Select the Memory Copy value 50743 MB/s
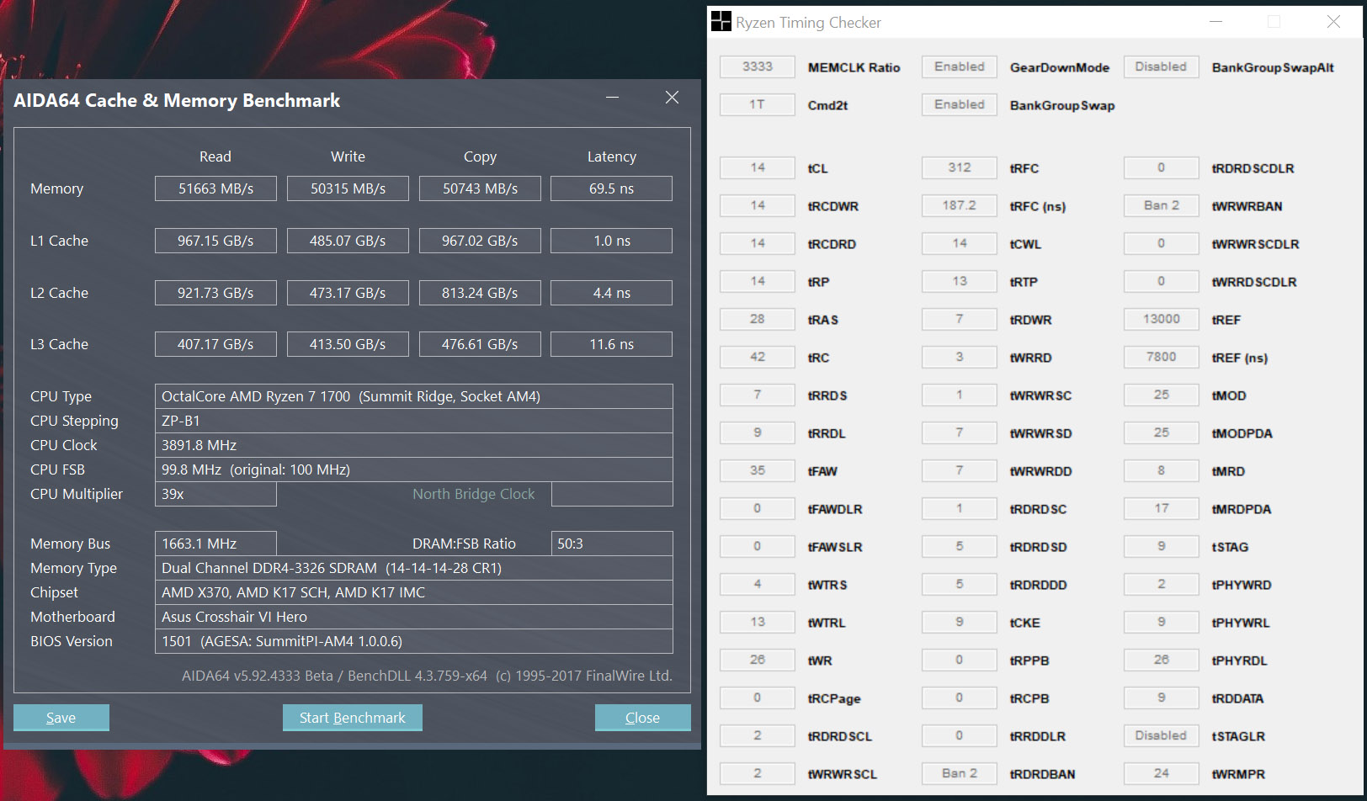 (480, 188)
